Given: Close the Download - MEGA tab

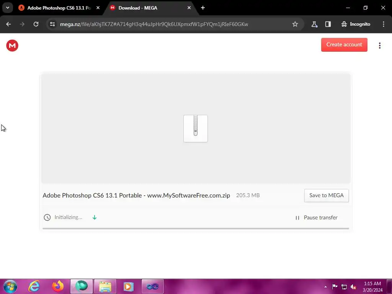Looking at the screenshot, I should (x=189, y=8).
